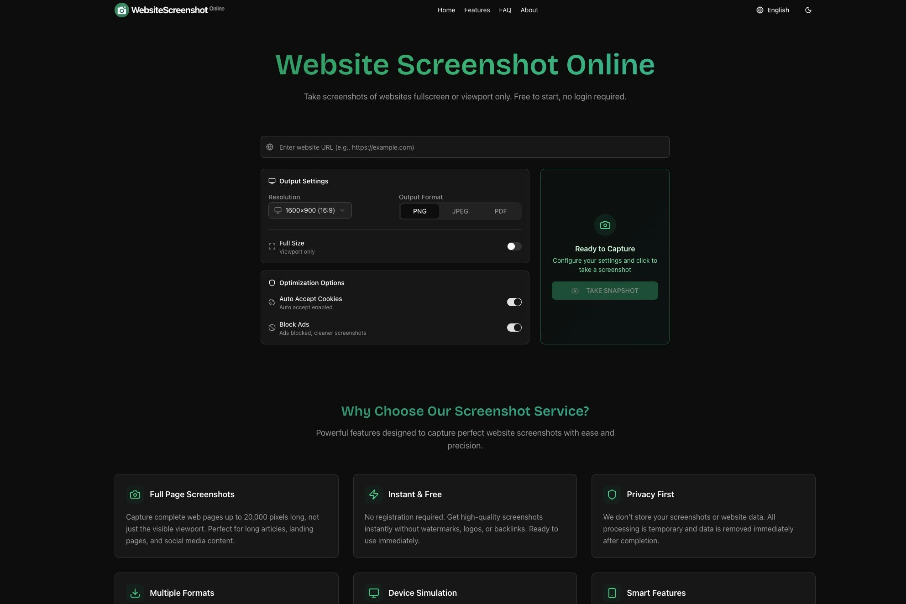The image size is (906, 604).
Task: Open the About page
Action: [529, 10]
